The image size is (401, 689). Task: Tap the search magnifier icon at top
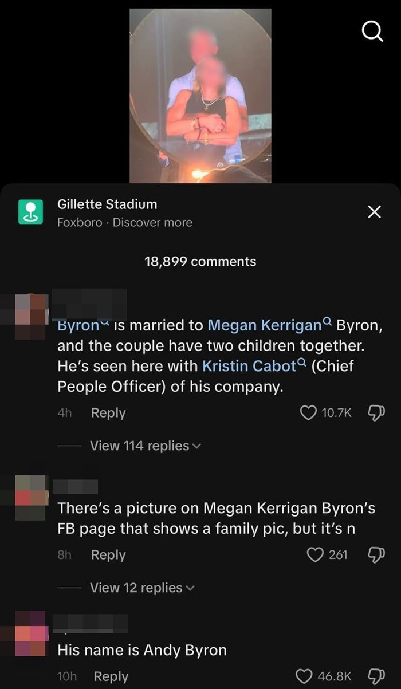click(x=373, y=32)
